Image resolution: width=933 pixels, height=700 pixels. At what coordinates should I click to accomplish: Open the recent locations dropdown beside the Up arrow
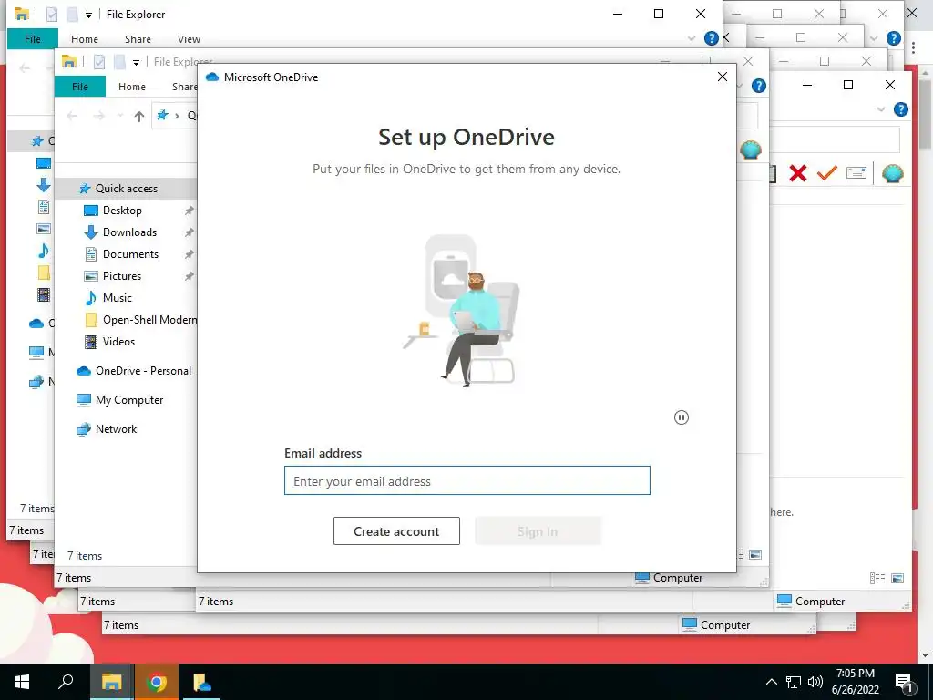[x=119, y=116]
